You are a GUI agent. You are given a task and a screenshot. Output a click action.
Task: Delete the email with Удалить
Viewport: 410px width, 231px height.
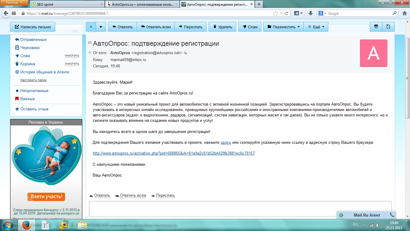(222, 27)
